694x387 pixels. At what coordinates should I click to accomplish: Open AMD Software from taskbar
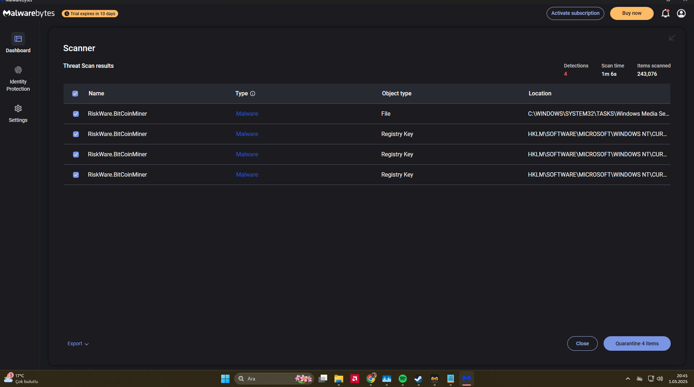click(x=355, y=379)
